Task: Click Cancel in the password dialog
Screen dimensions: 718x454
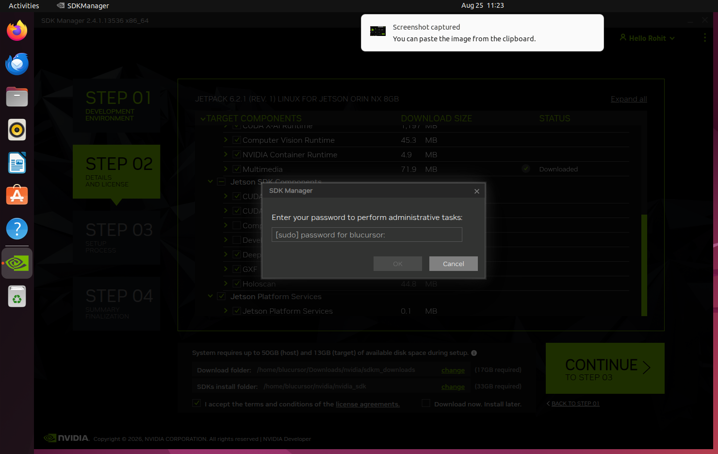Action: point(454,264)
